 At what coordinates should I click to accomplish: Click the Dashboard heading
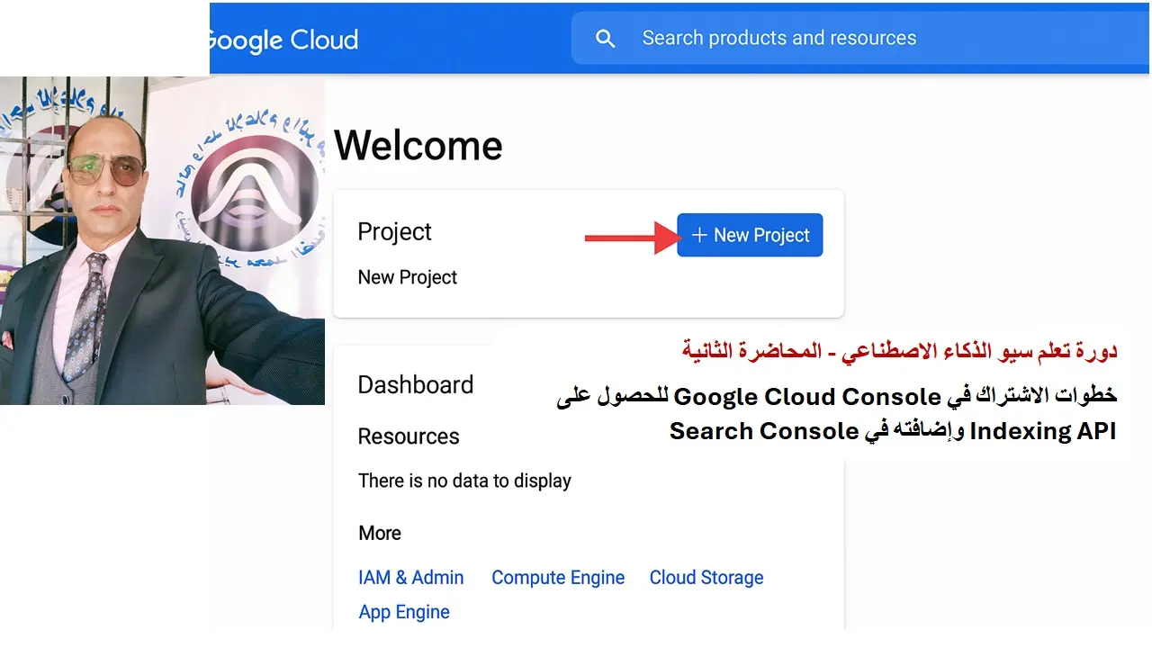[415, 385]
